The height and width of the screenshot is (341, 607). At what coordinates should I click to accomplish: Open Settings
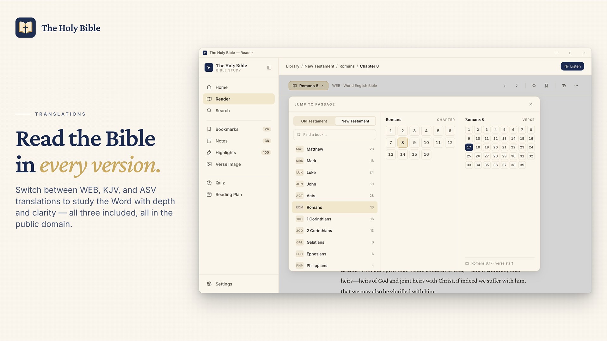pyautogui.click(x=239, y=284)
